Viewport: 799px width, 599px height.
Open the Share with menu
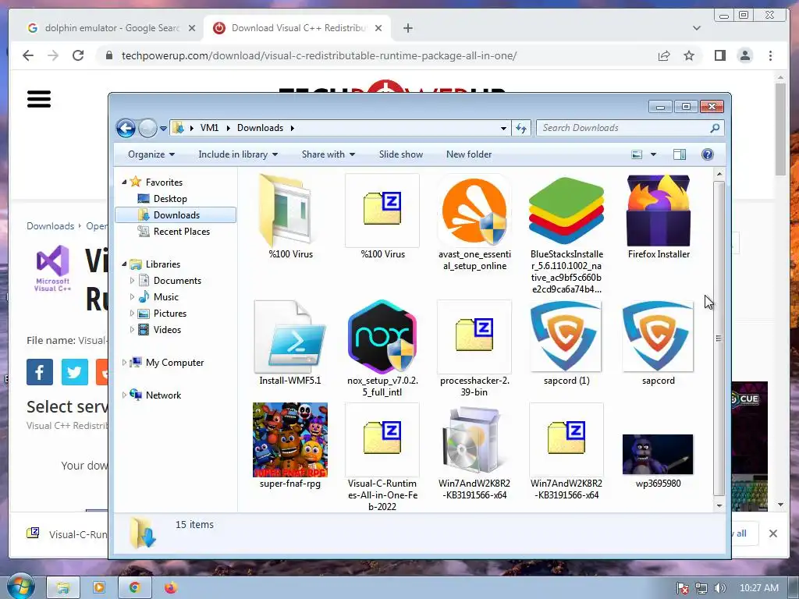[x=328, y=154]
